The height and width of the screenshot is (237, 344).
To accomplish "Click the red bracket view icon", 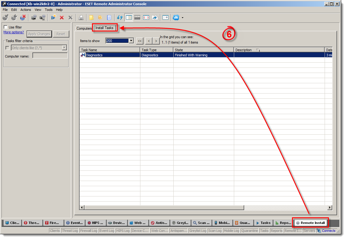I will 146,18.
